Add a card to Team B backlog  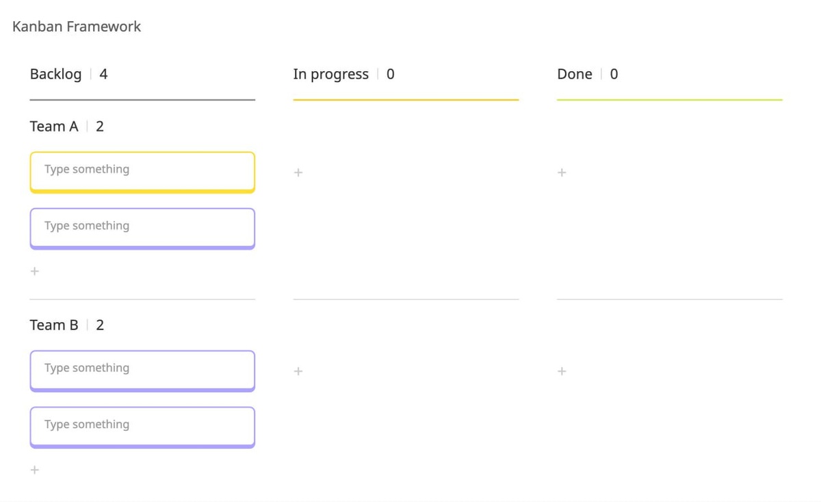35,471
